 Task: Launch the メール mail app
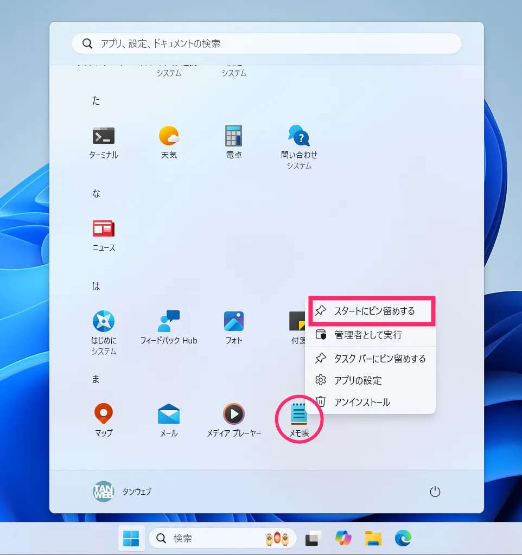click(169, 420)
